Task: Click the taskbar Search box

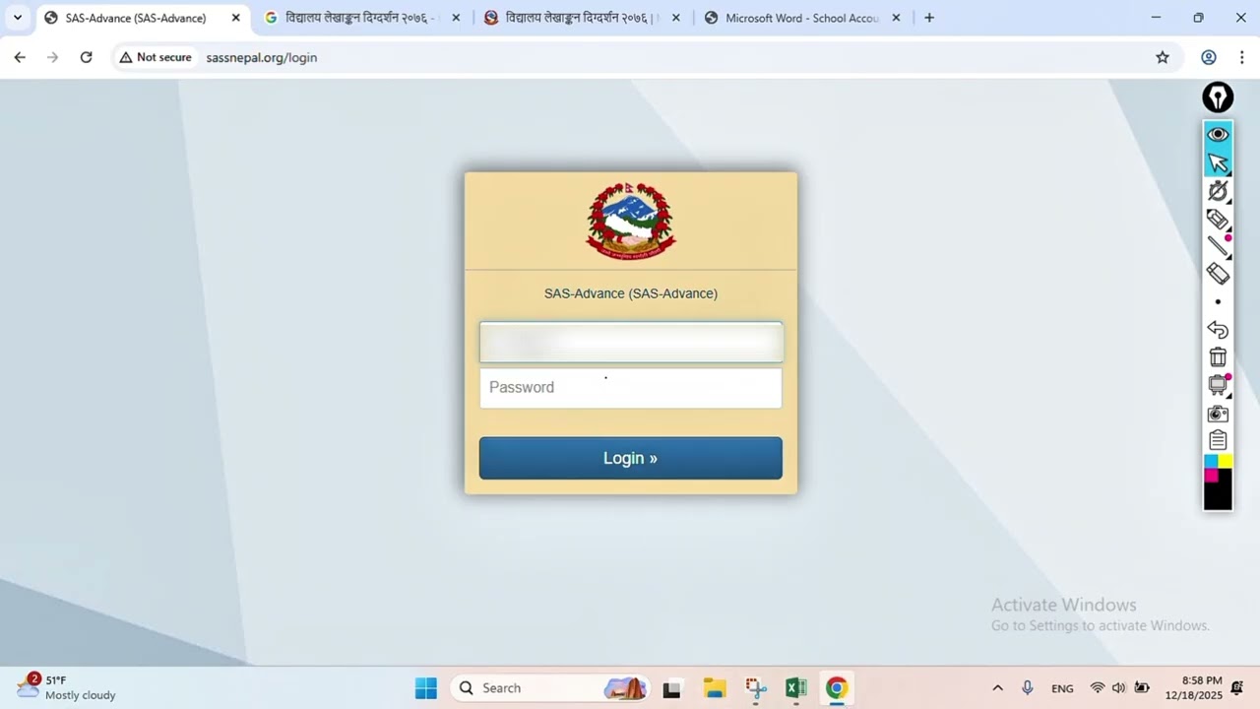Action: pyautogui.click(x=549, y=688)
